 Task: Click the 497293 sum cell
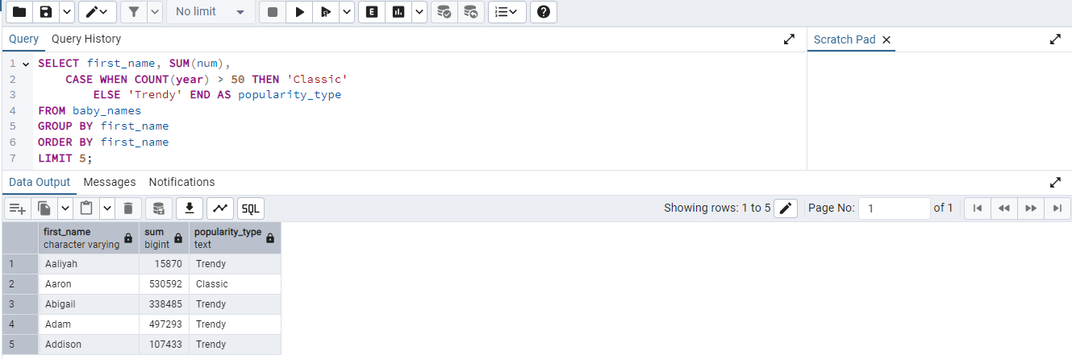(164, 324)
